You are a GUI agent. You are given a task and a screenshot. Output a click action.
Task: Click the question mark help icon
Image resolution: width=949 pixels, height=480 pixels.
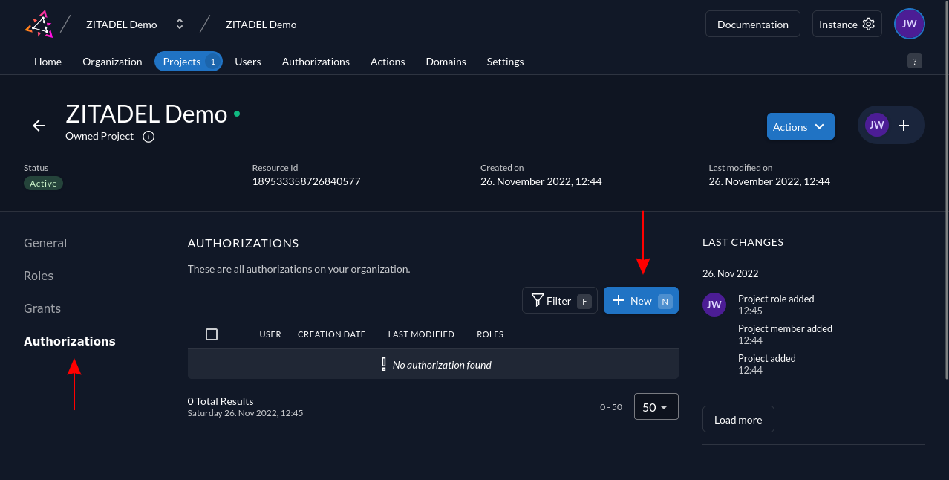coord(915,61)
